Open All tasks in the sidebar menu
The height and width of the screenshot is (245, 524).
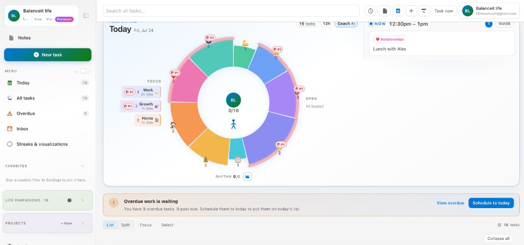coord(48,98)
